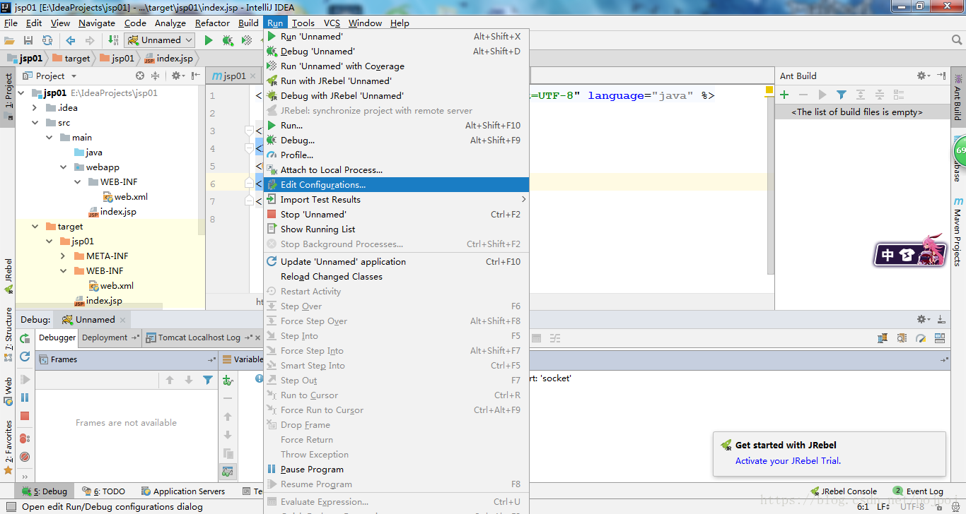The height and width of the screenshot is (514, 966).
Task: Toggle Show watches in variables tab icon
Action: point(228,472)
